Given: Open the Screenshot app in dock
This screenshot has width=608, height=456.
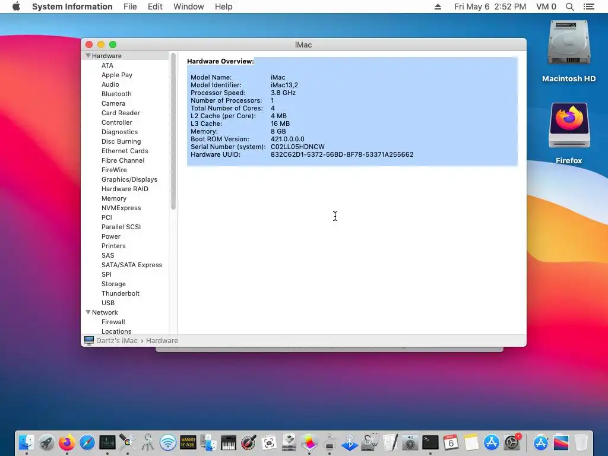Looking at the screenshot, I should coord(269,442).
